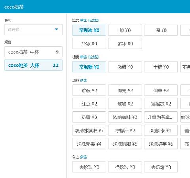190x178 pixels.
Task: Add the 浓缩咖啡 ¥3 topping
Action: click(x=125, y=117)
